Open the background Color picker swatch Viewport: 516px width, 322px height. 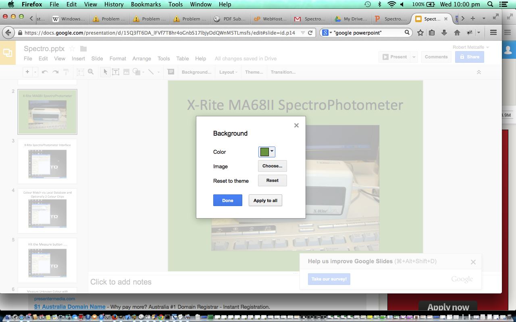(x=266, y=152)
